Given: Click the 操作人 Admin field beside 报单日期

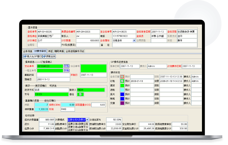Looking at the screenshot, I should pos(157,66).
